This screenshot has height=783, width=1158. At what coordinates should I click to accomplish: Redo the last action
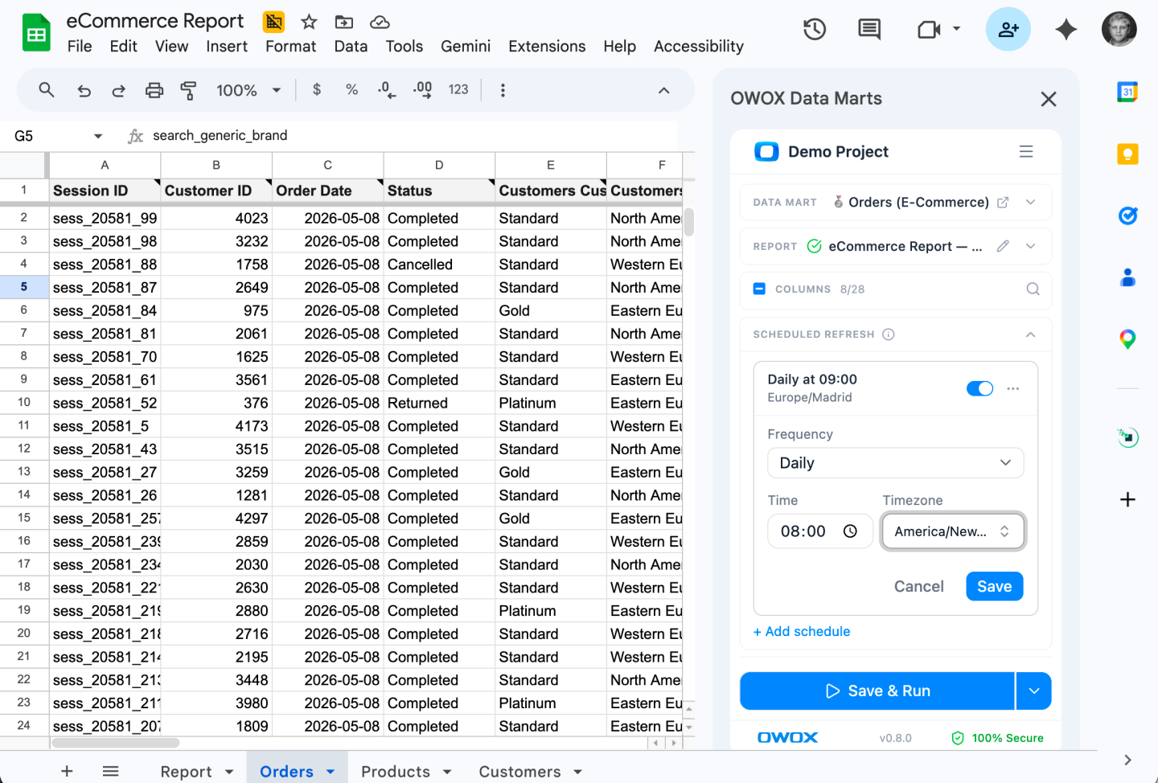(x=119, y=91)
